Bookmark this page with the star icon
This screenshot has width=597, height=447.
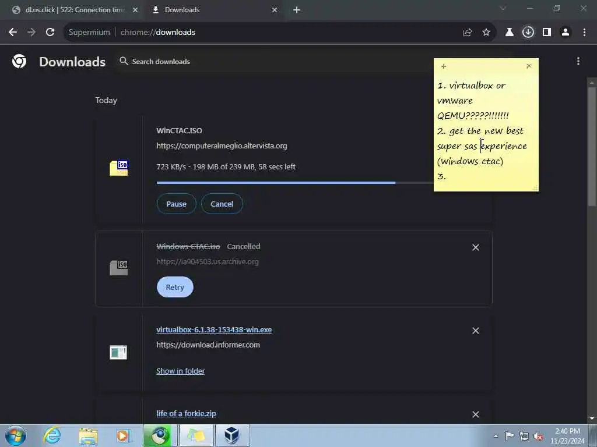click(x=486, y=33)
